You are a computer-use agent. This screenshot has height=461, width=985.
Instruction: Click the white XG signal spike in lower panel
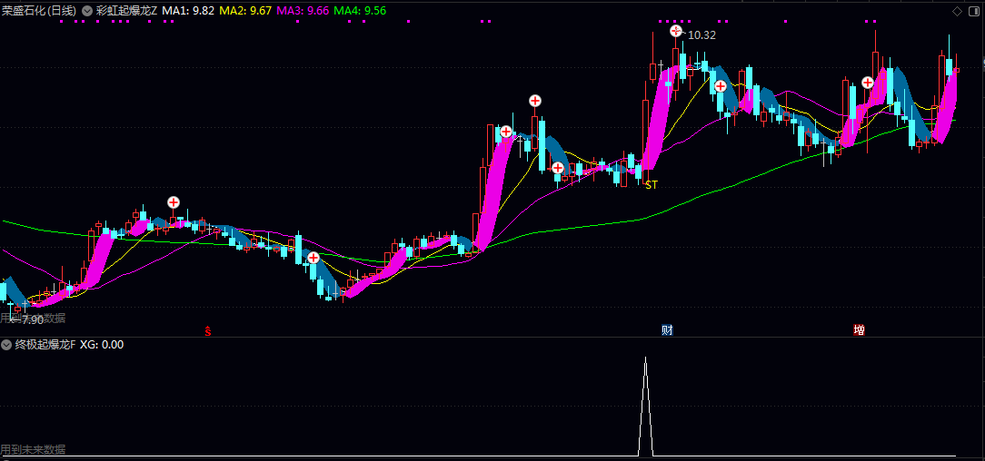[x=646, y=407]
